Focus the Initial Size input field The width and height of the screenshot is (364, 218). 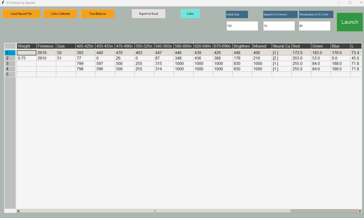pos(242,26)
